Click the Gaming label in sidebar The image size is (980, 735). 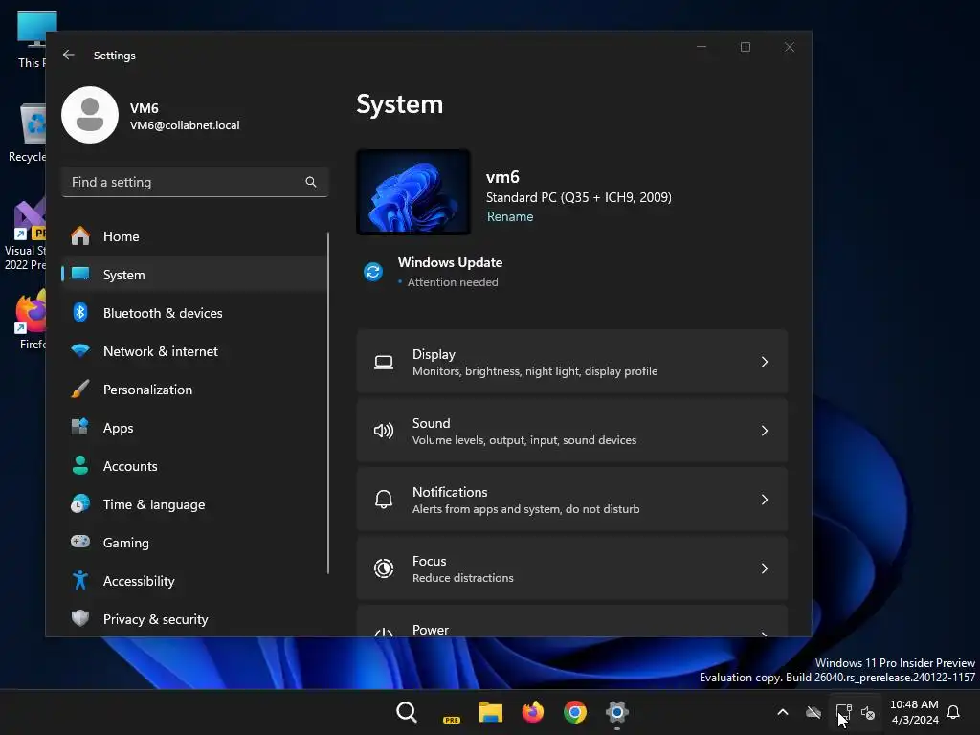pyautogui.click(x=125, y=543)
